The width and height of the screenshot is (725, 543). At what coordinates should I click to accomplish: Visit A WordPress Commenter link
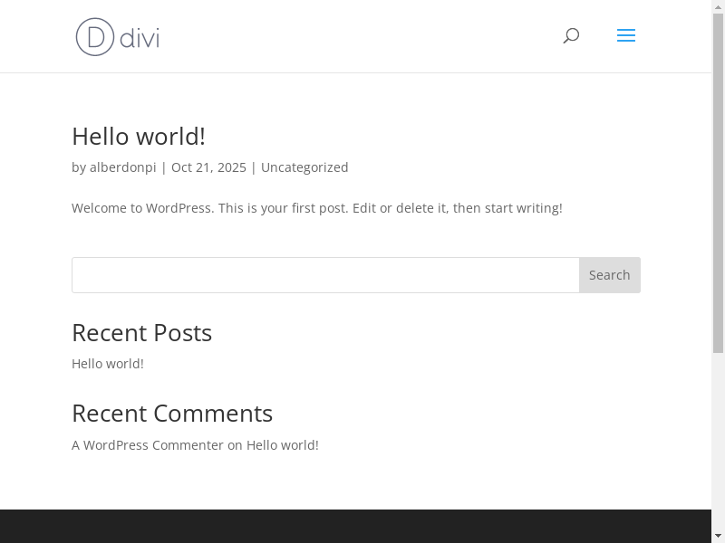click(148, 445)
